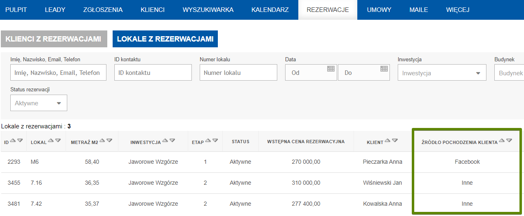Click price 310 000,00

pyautogui.click(x=306, y=183)
